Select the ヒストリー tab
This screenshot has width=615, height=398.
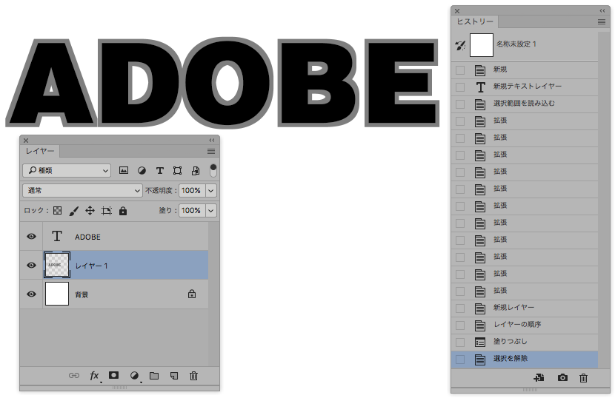pos(474,21)
